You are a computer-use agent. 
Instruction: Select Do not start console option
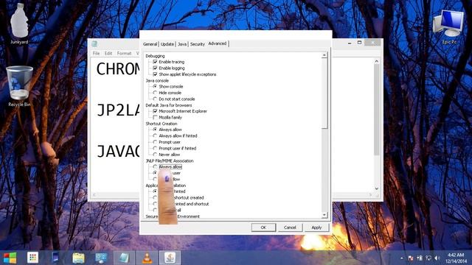(155, 99)
